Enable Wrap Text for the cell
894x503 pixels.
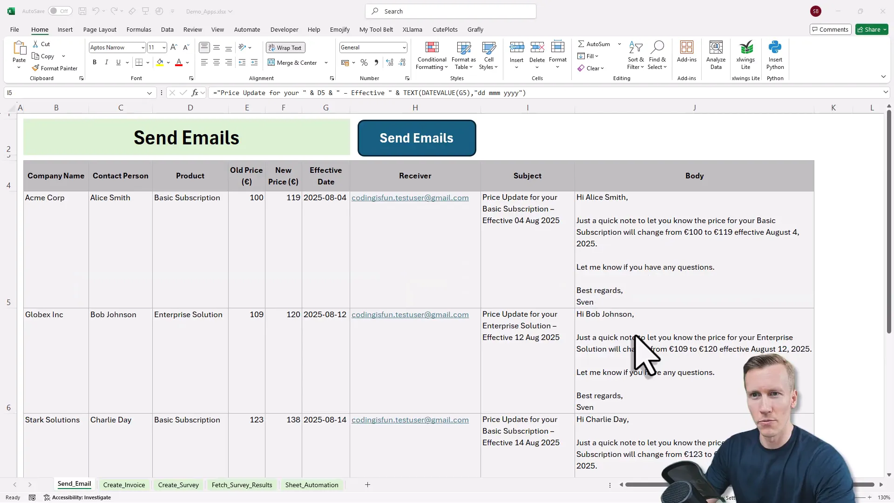pyautogui.click(x=285, y=47)
